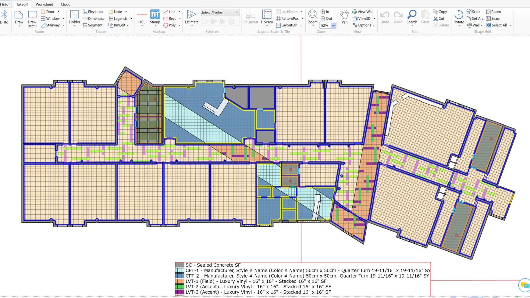The image size is (530, 298).
Task: Switch to the Worksheet tab
Action: [x=44, y=4]
